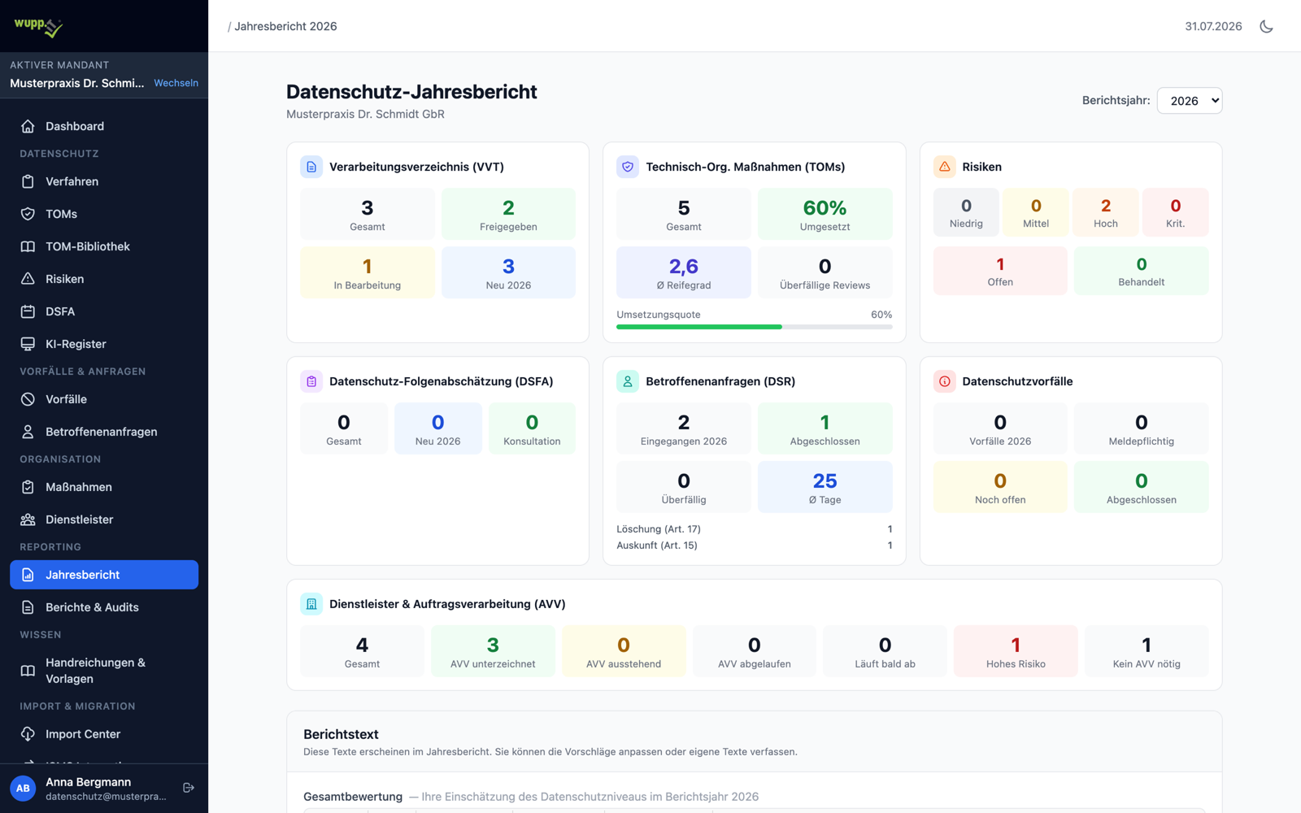Click the Offen risk tile showing 1

point(1000,271)
